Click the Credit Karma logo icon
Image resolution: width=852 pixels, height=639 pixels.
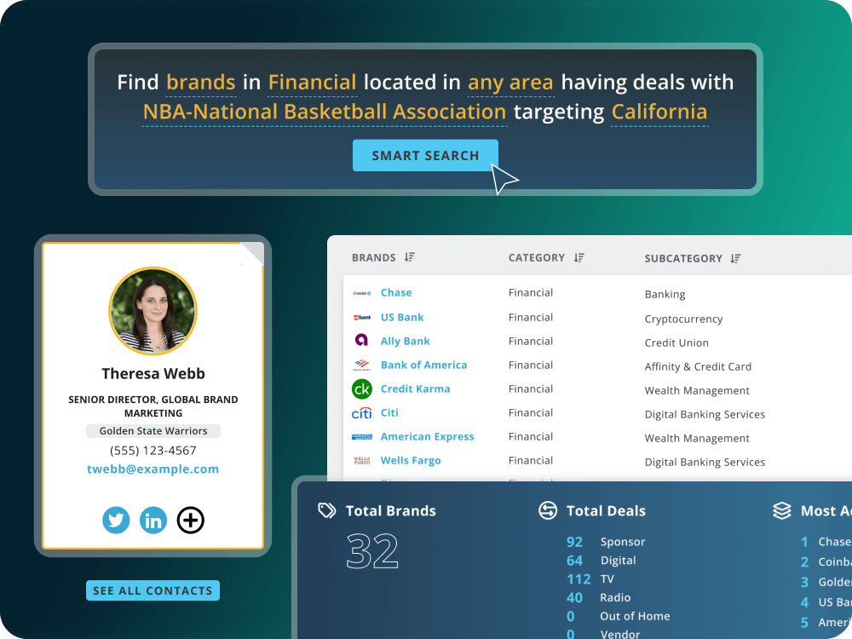click(362, 389)
